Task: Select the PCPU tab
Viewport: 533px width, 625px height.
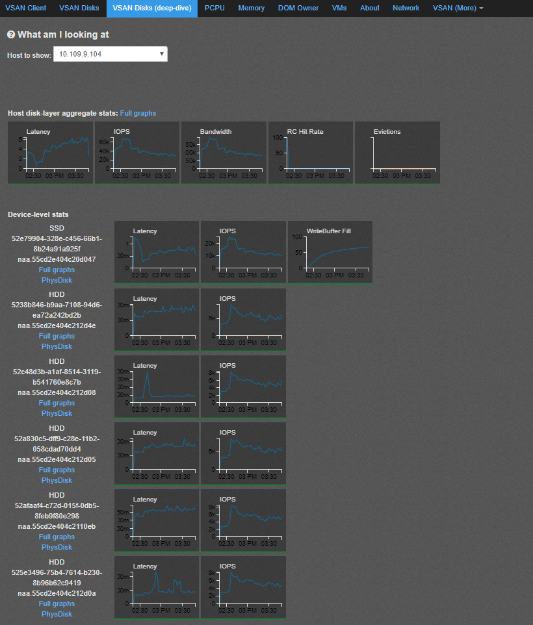Action: pyautogui.click(x=214, y=8)
